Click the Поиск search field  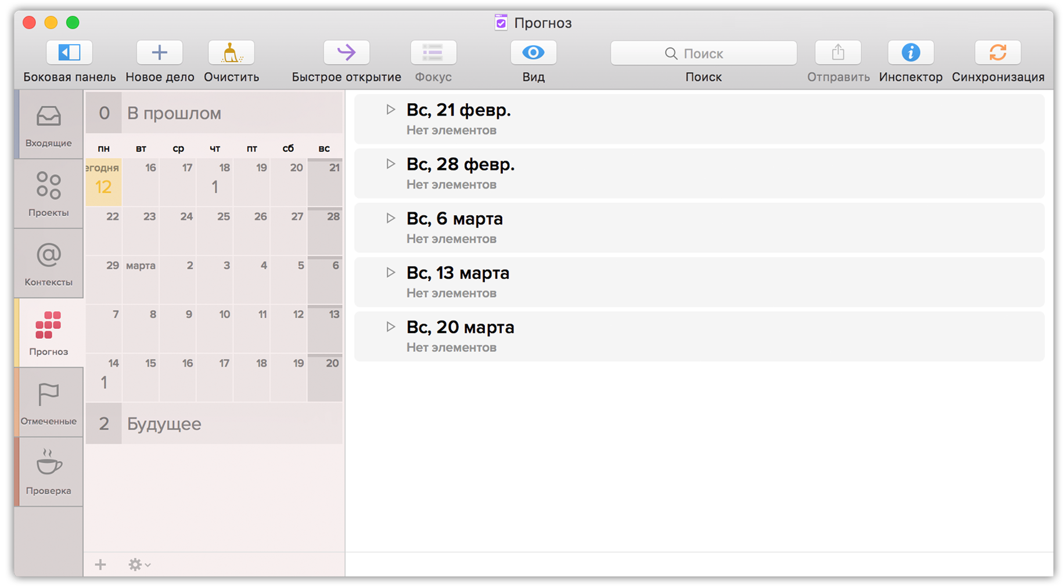(703, 53)
